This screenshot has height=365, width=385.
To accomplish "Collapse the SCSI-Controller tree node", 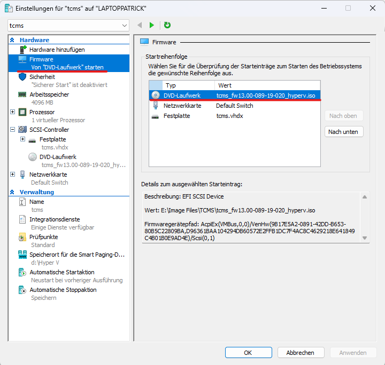I will point(13,130).
